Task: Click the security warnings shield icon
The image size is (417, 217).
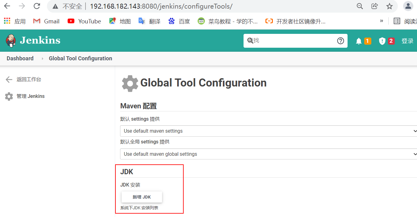Action: point(382,41)
